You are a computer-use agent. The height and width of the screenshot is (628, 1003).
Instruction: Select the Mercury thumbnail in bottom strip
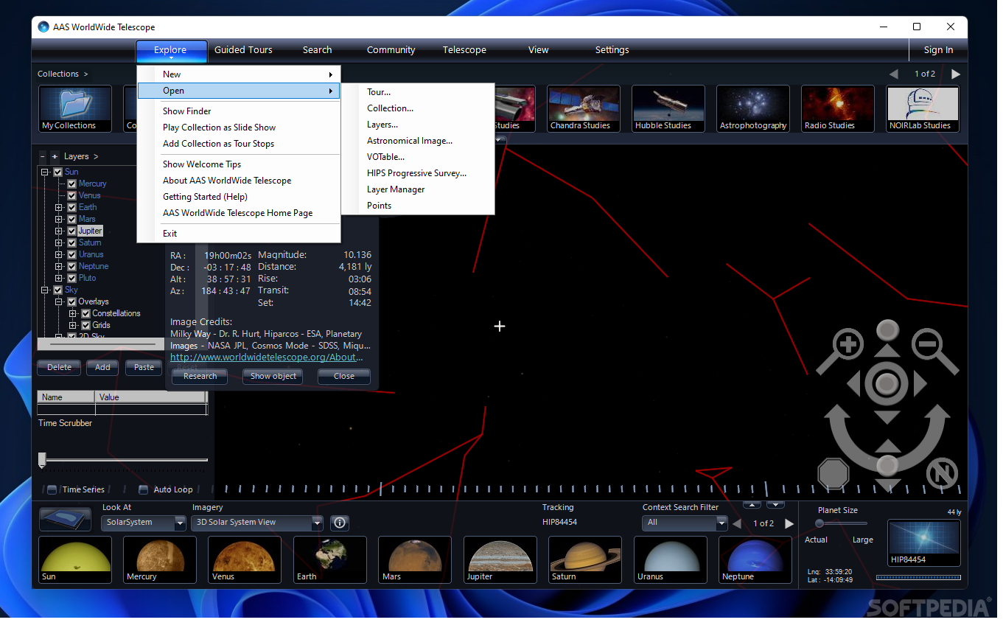tap(160, 559)
